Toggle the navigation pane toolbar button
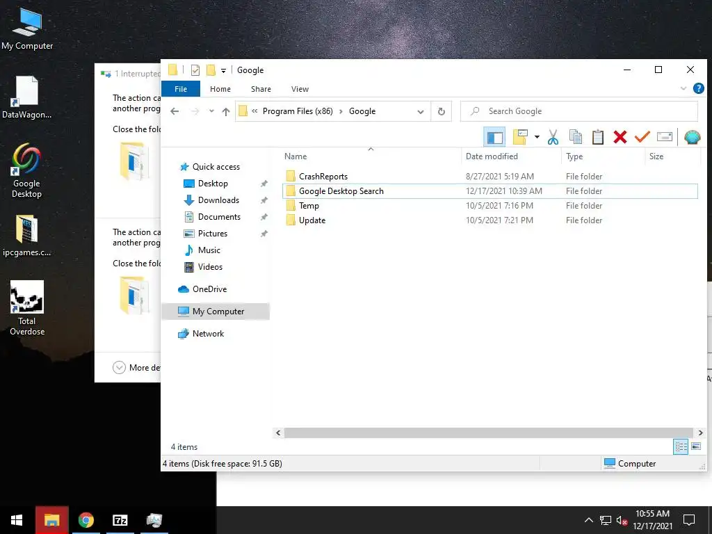Viewport: 712px width, 534px height. tap(494, 137)
